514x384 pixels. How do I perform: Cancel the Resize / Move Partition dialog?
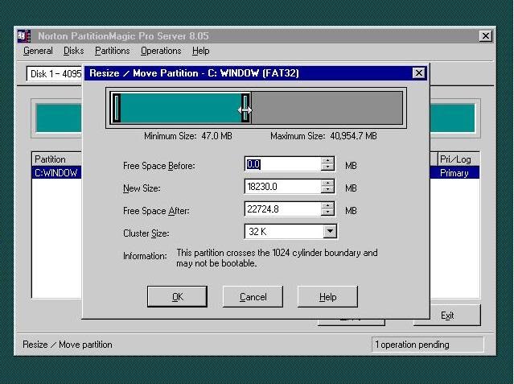253,297
